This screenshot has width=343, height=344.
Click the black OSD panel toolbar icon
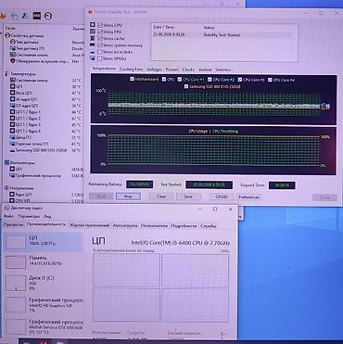pos(37,16)
